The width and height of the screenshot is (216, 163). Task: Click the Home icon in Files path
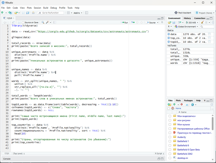pyautogui.click(x=173, y=108)
